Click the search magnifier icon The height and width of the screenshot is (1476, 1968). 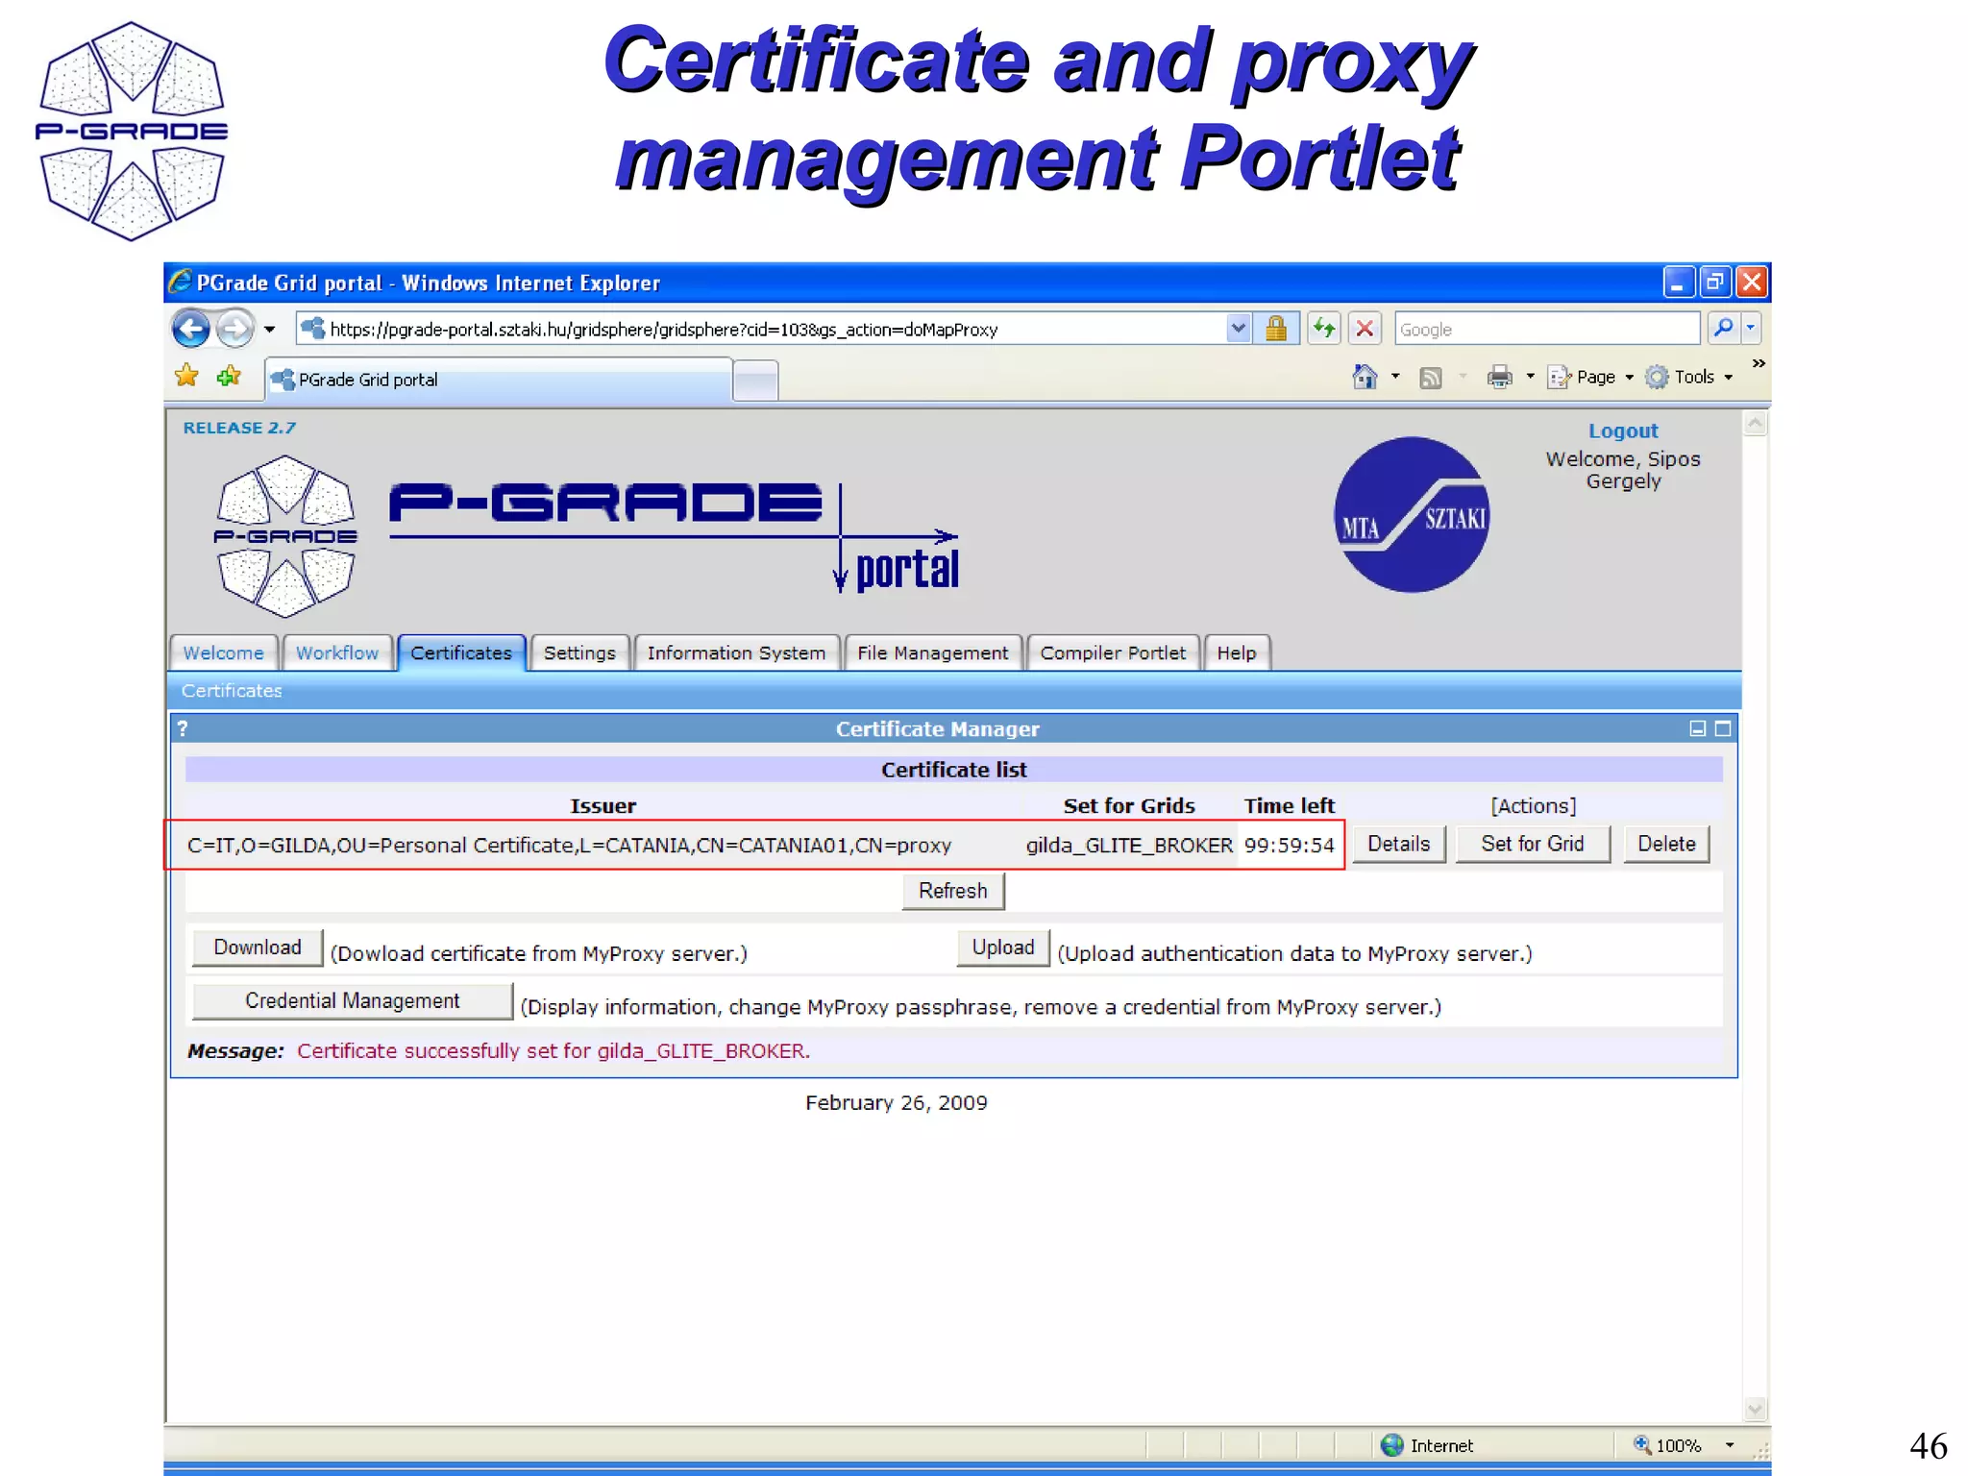pyautogui.click(x=1723, y=329)
